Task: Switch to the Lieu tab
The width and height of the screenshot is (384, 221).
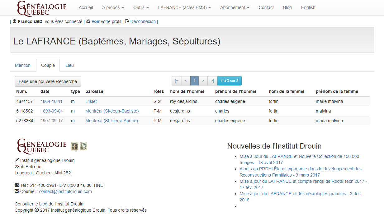Action: (x=69, y=65)
